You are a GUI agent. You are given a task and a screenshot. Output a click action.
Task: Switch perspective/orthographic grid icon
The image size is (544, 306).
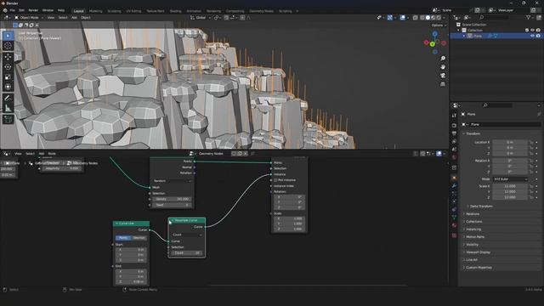coord(443,84)
